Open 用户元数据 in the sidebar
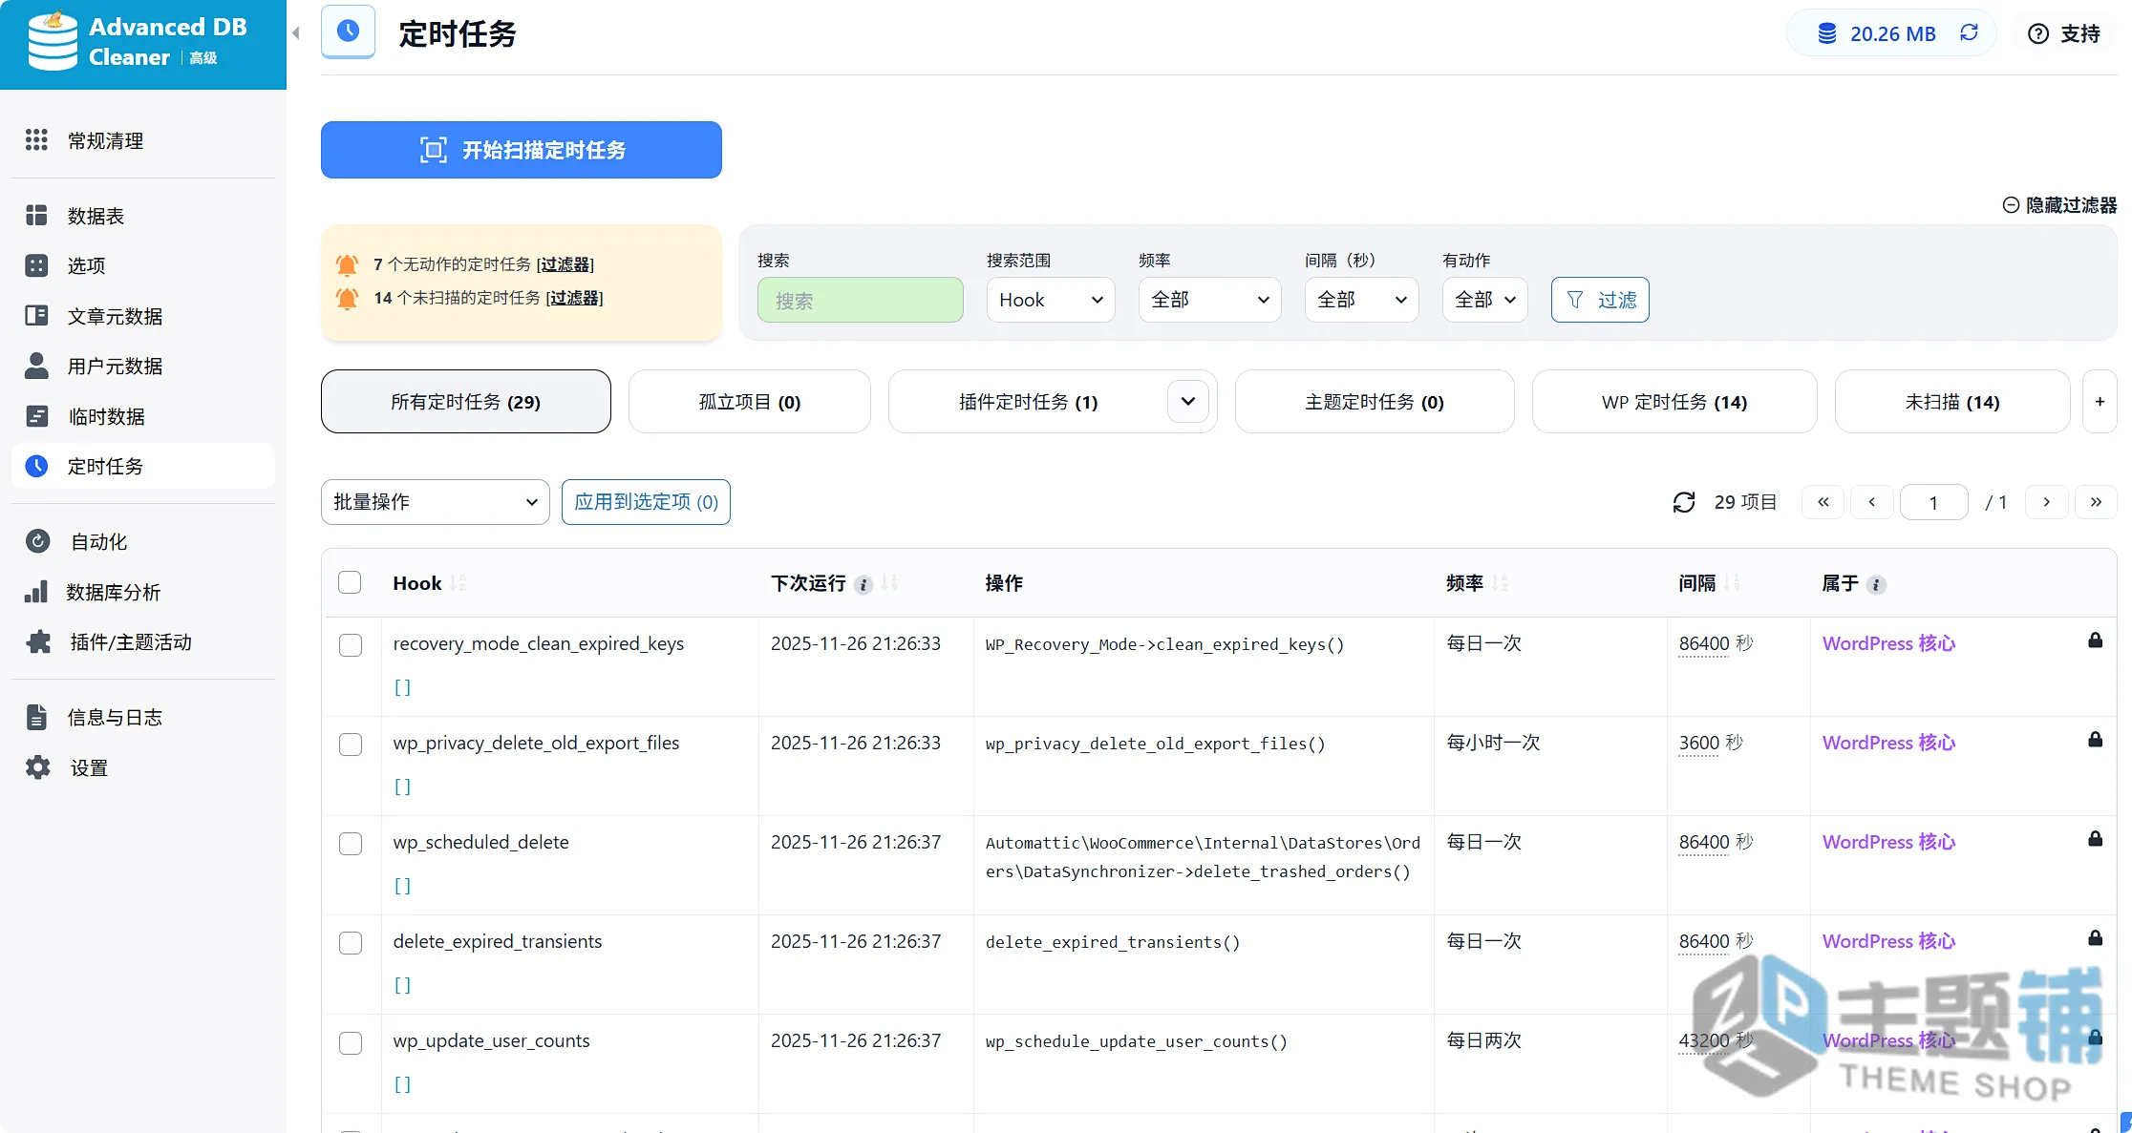This screenshot has height=1133, width=2132. [x=143, y=366]
